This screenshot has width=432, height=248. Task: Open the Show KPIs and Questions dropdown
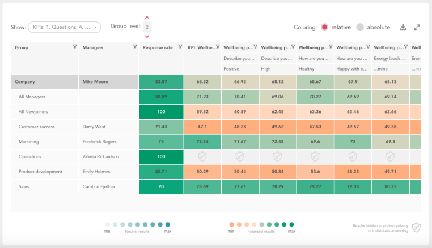click(x=65, y=27)
